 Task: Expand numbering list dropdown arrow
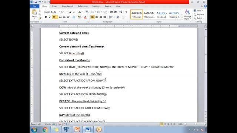(101, 12)
